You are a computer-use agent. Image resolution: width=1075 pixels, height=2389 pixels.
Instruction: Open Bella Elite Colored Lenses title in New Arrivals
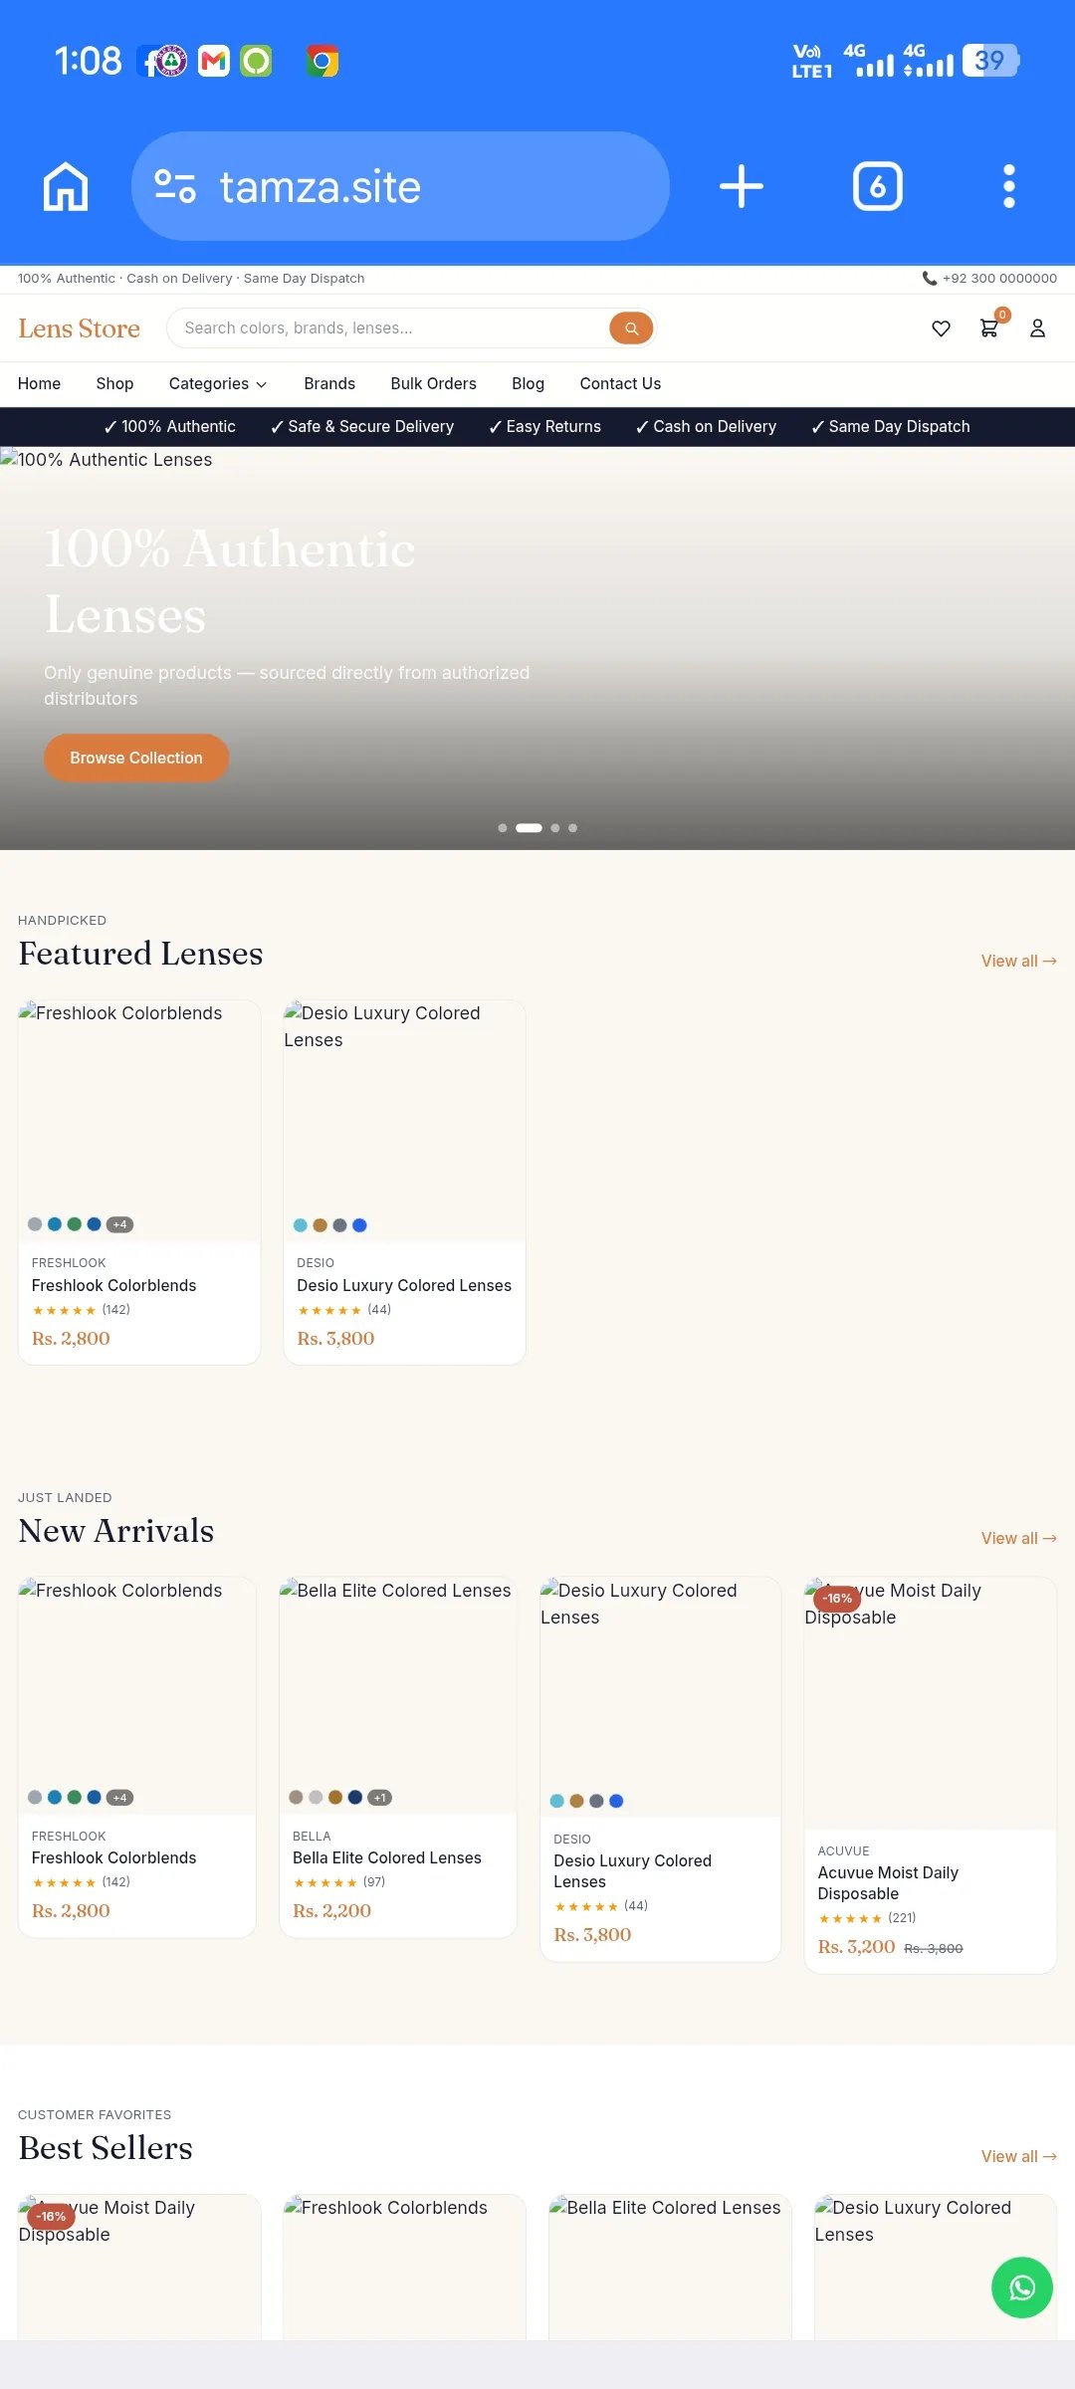[x=387, y=1858]
